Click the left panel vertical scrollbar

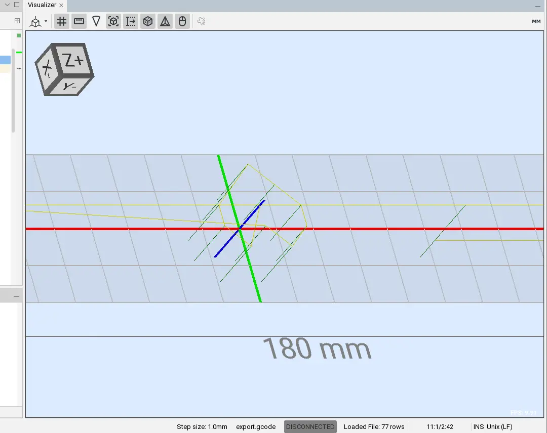coord(13,91)
